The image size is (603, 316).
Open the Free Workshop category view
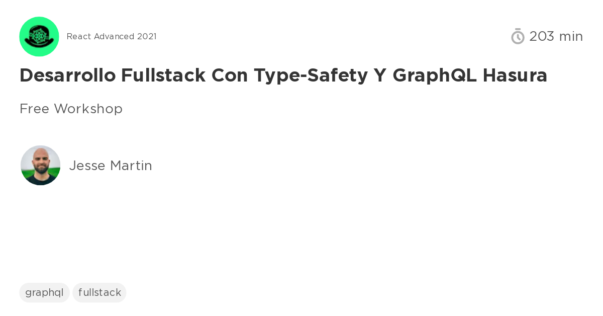tap(71, 109)
